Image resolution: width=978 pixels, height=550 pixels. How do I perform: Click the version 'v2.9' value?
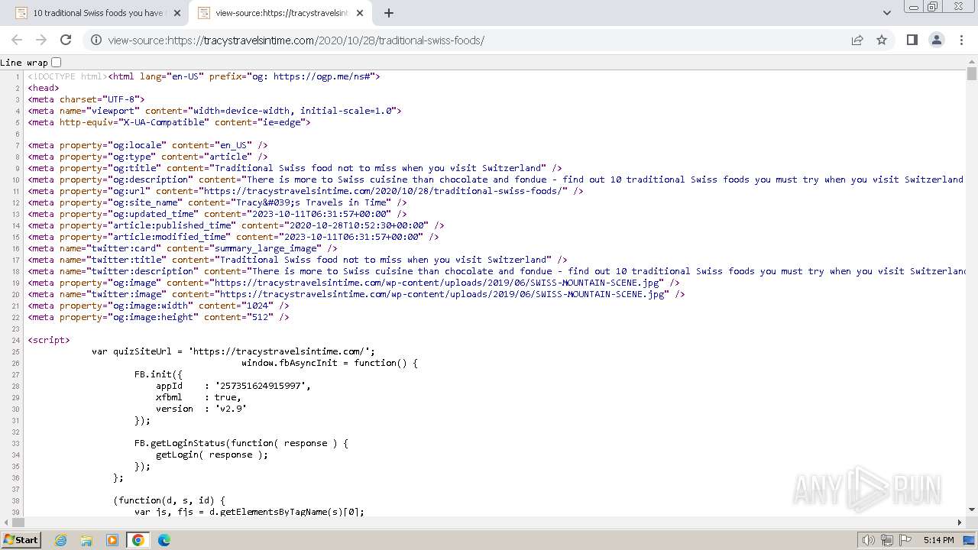[231, 409]
